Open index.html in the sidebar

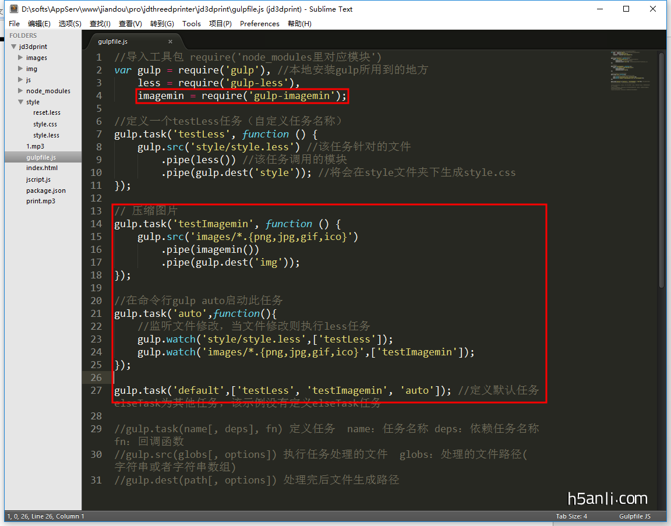coord(41,168)
